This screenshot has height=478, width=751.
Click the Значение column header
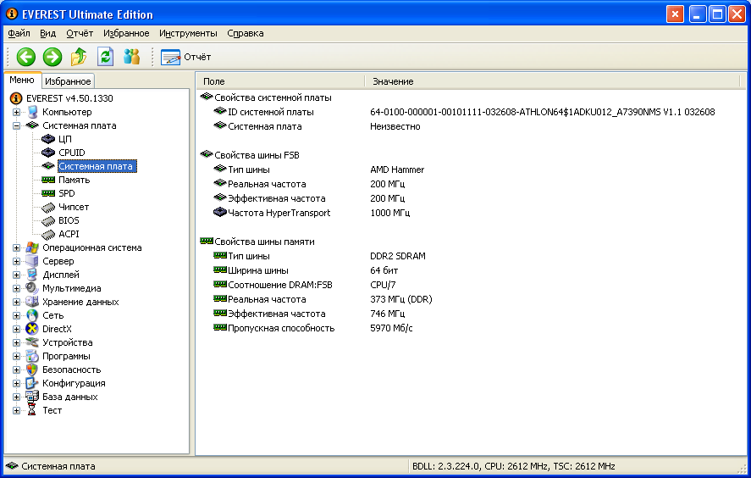(552, 81)
